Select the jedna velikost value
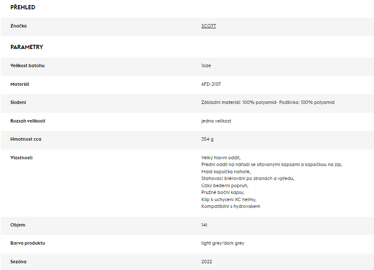 point(216,121)
